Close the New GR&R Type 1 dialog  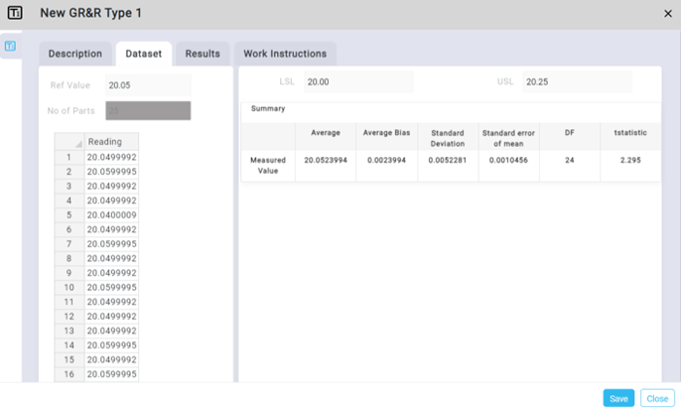(667, 14)
